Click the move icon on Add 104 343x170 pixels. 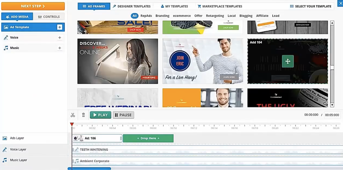288,61
